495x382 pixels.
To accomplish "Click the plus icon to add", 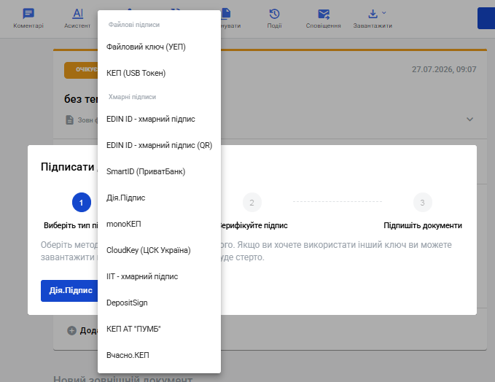I will (71, 330).
